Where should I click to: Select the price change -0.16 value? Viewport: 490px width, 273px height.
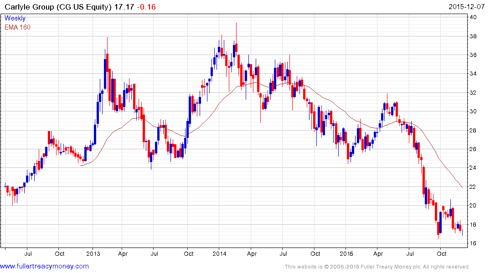point(146,7)
